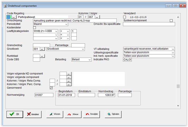
Task: Click the Begindatum field 01-01-2019
Action: tap(66, 95)
